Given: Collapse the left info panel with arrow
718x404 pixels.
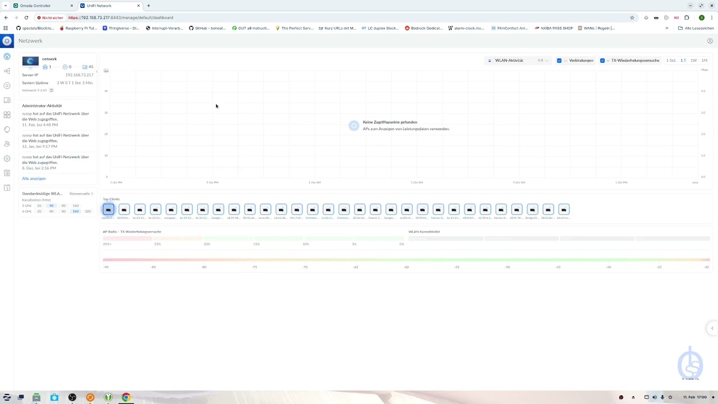Looking at the screenshot, I should coord(97,71).
